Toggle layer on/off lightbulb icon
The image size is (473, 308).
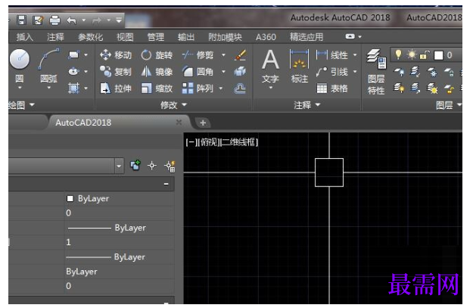coord(399,54)
